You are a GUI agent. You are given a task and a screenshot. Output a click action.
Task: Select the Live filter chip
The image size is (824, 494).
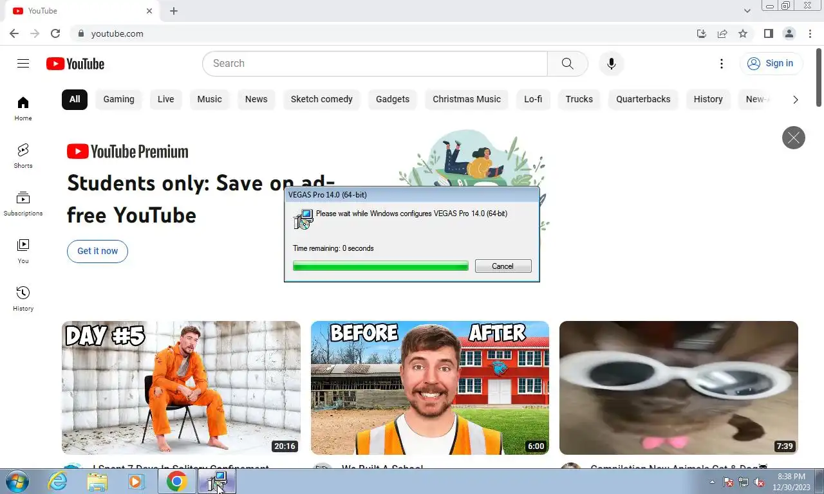tap(166, 99)
